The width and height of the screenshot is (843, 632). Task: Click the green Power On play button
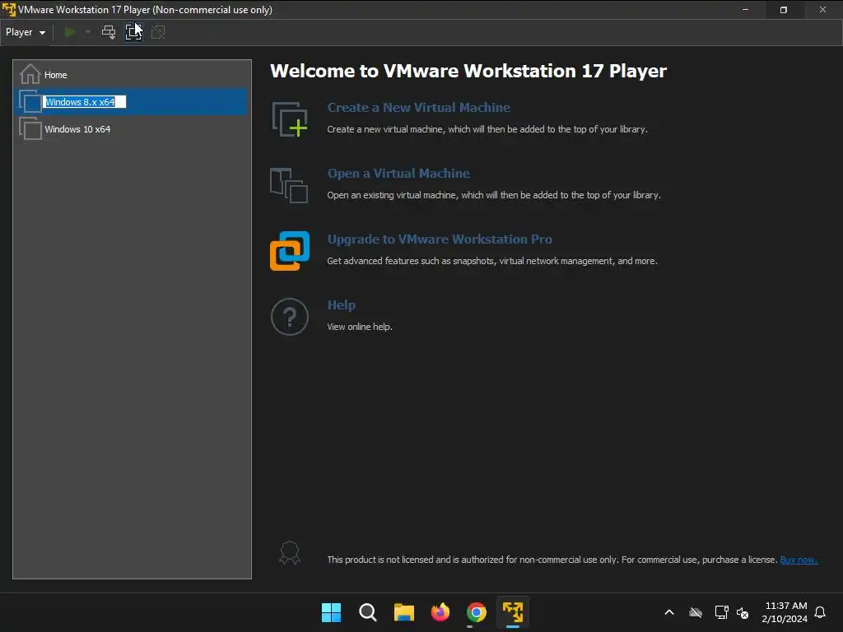tap(70, 32)
